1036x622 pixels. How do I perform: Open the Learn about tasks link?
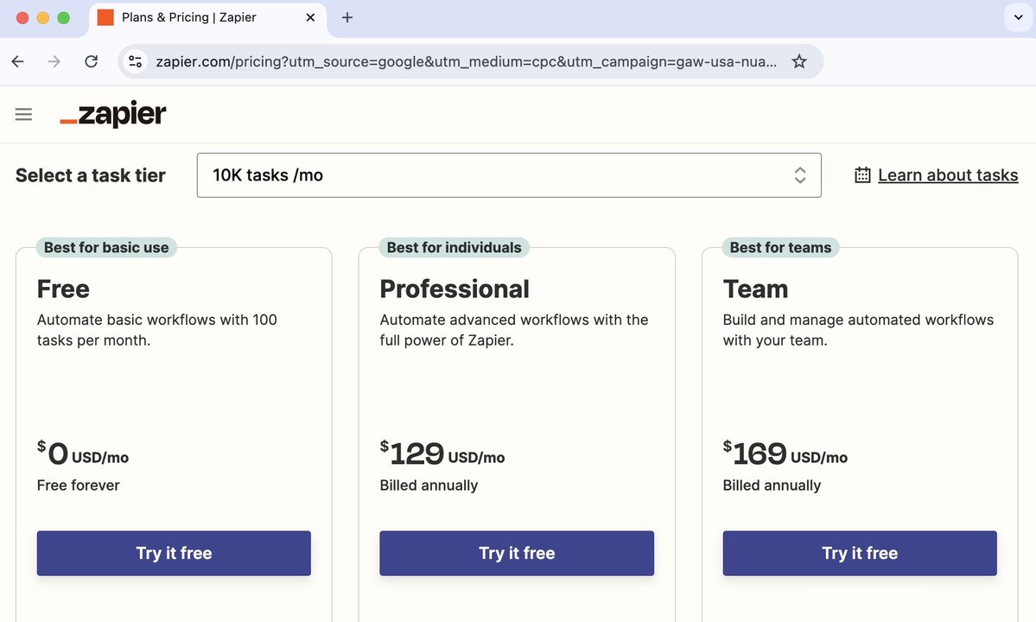(x=947, y=175)
